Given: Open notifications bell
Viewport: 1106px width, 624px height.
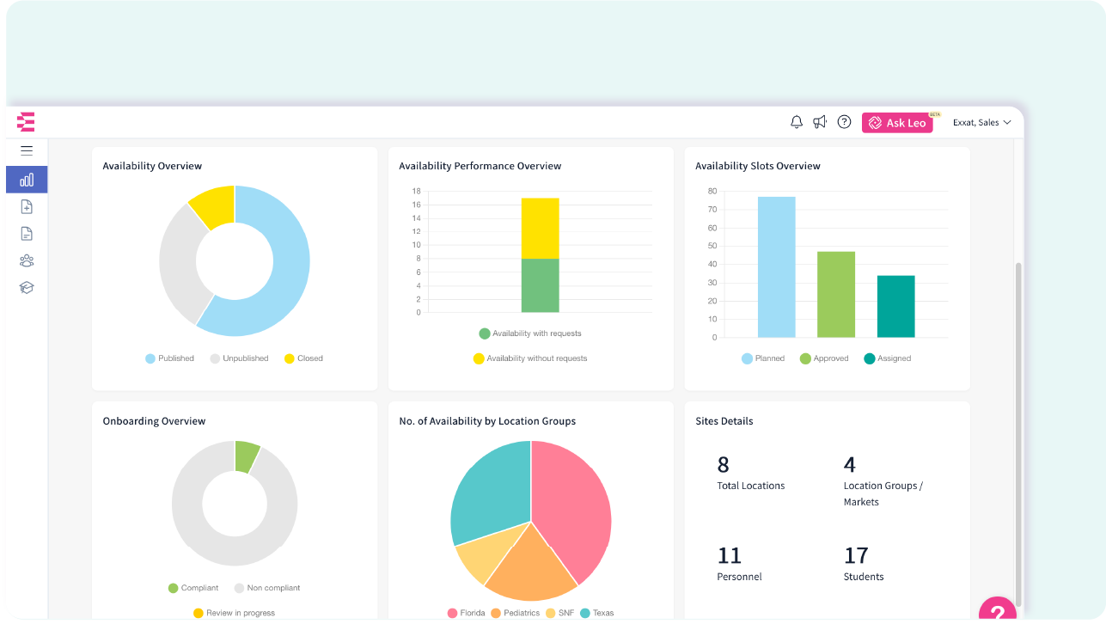Looking at the screenshot, I should point(797,122).
